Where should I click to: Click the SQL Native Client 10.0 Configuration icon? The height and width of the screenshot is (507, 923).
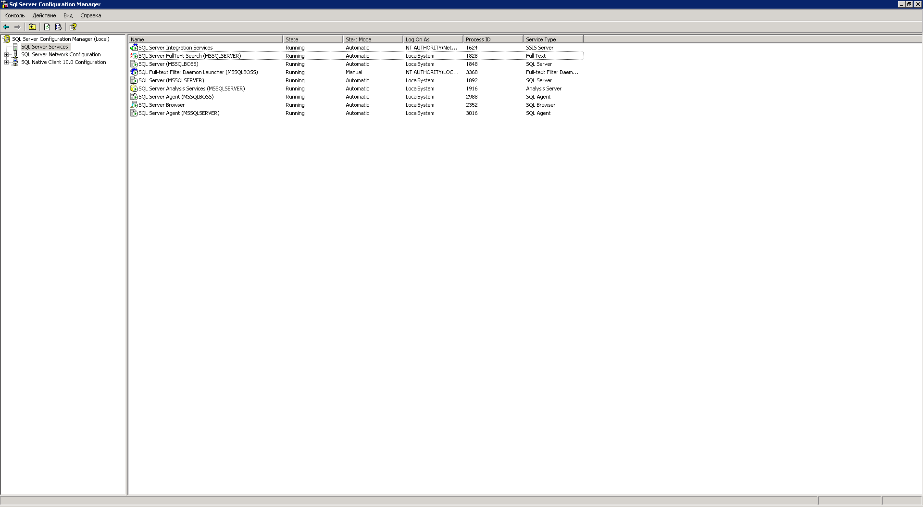point(15,62)
